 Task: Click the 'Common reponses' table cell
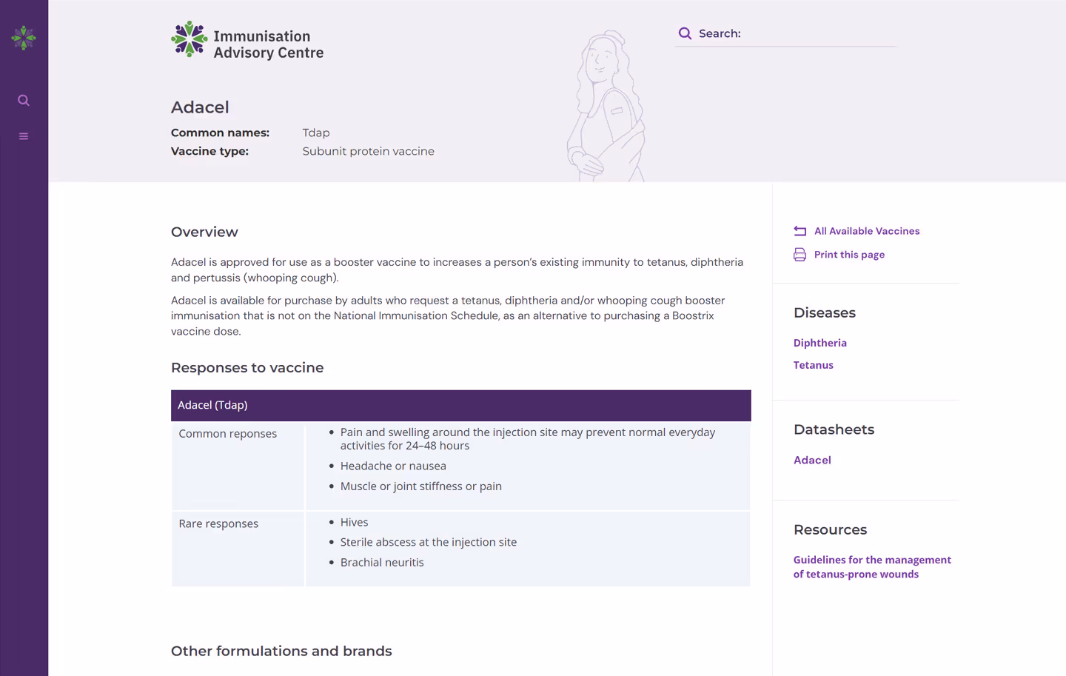[238, 466]
